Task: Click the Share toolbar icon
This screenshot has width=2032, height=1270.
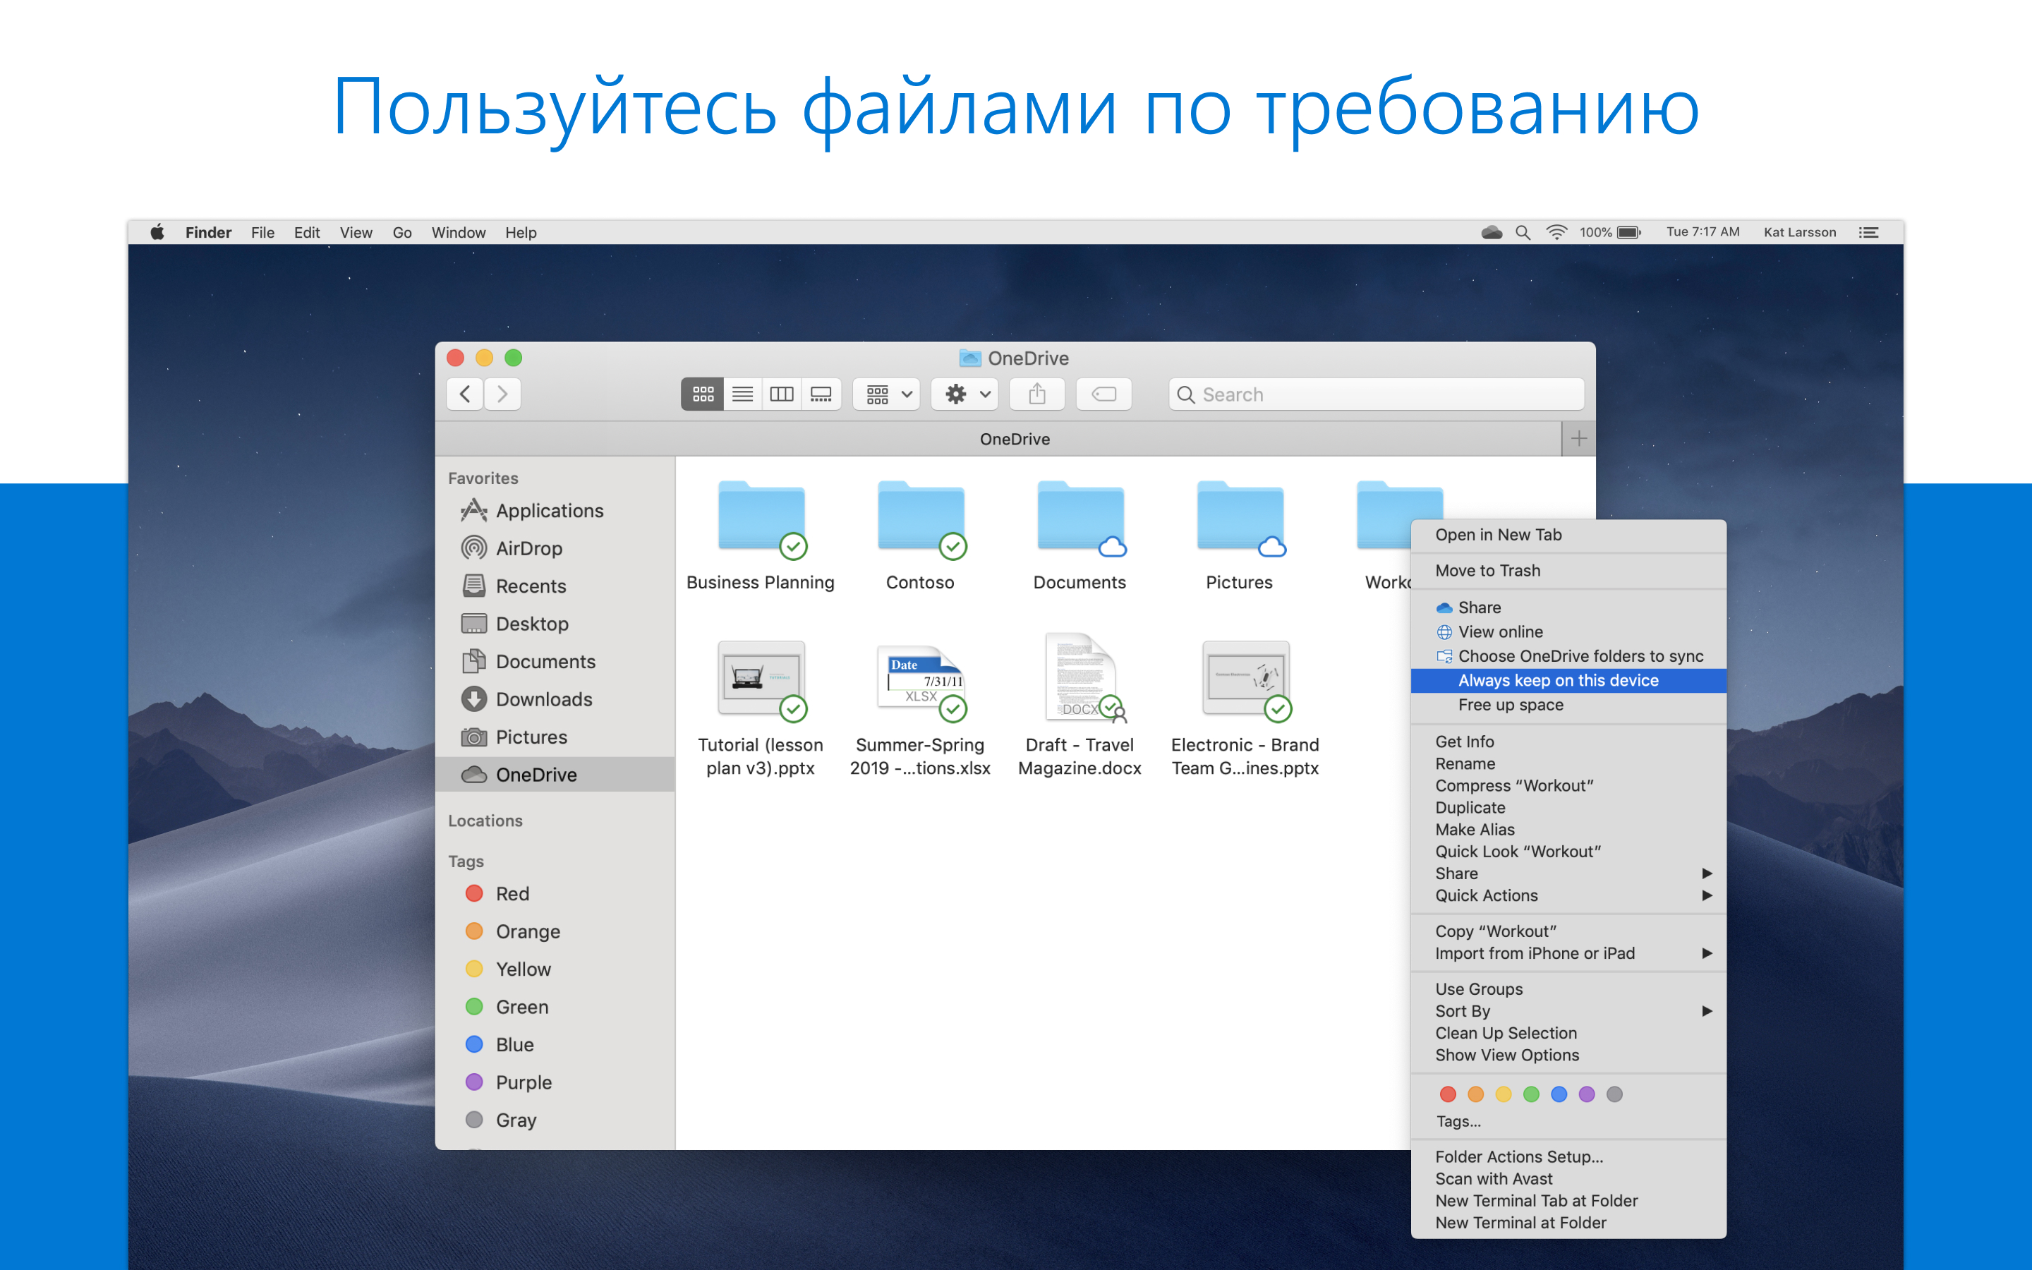Action: click(x=1037, y=394)
